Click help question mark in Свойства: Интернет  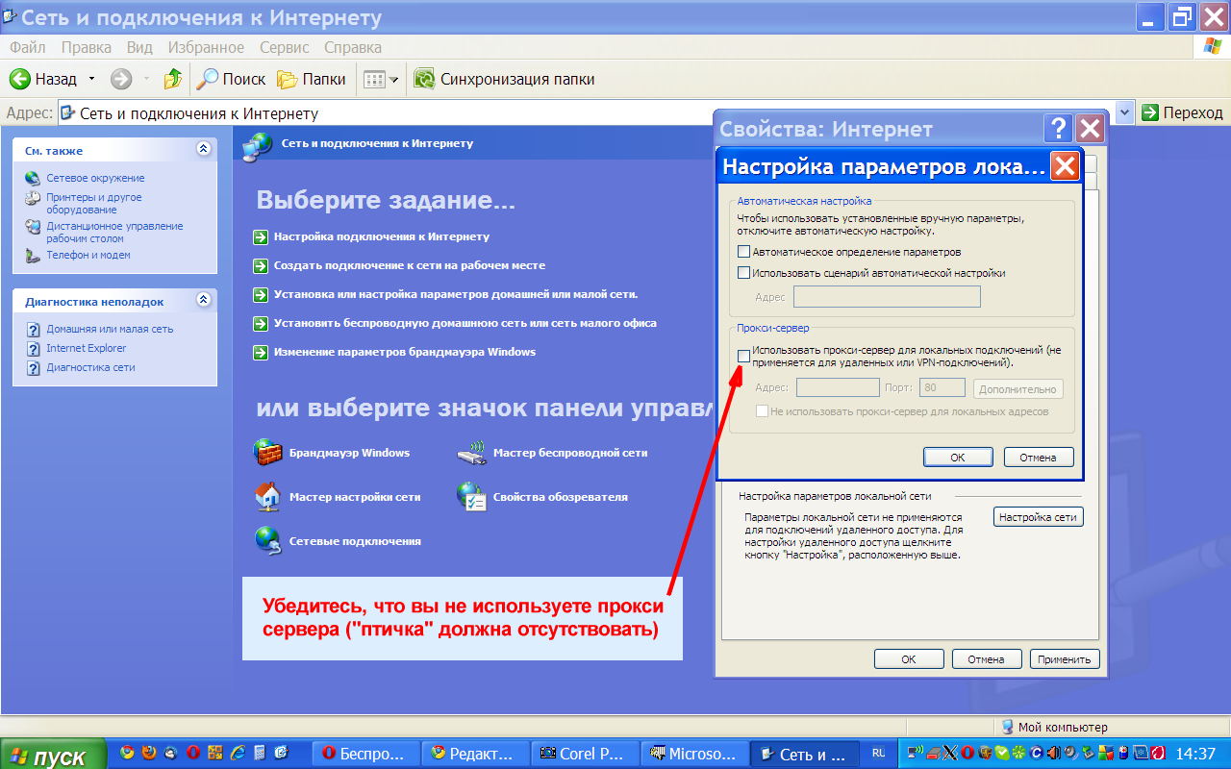[1058, 129]
